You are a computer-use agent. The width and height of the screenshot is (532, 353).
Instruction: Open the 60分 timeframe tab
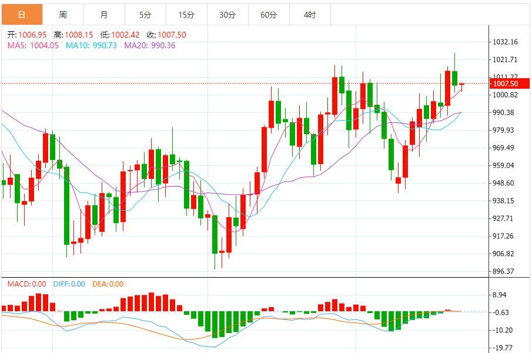pyautogui.click(x=269, y=15)
